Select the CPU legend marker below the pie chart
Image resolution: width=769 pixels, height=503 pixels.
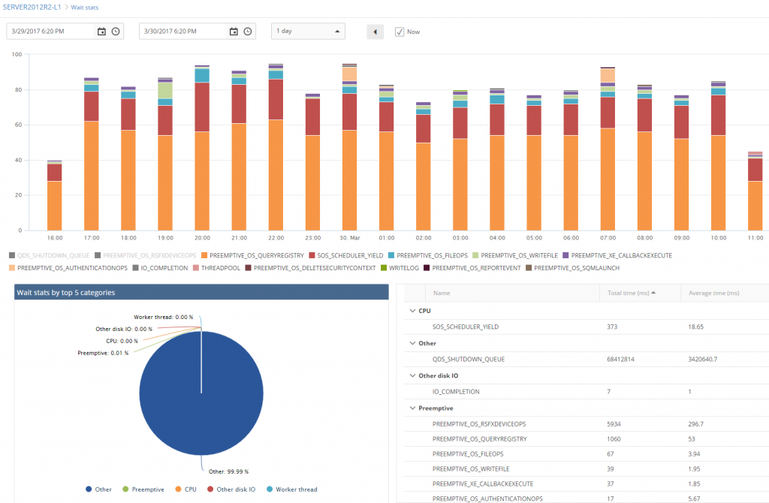[x=180, y=489]
